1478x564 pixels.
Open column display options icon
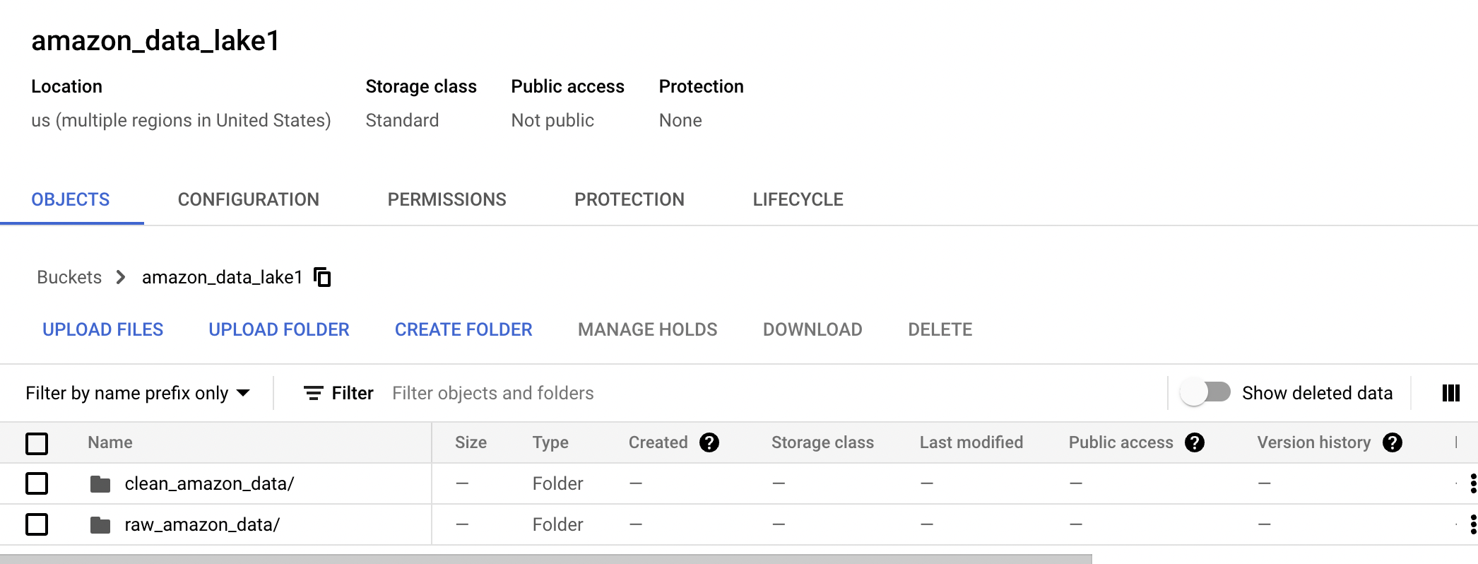tap(1450, 393)
